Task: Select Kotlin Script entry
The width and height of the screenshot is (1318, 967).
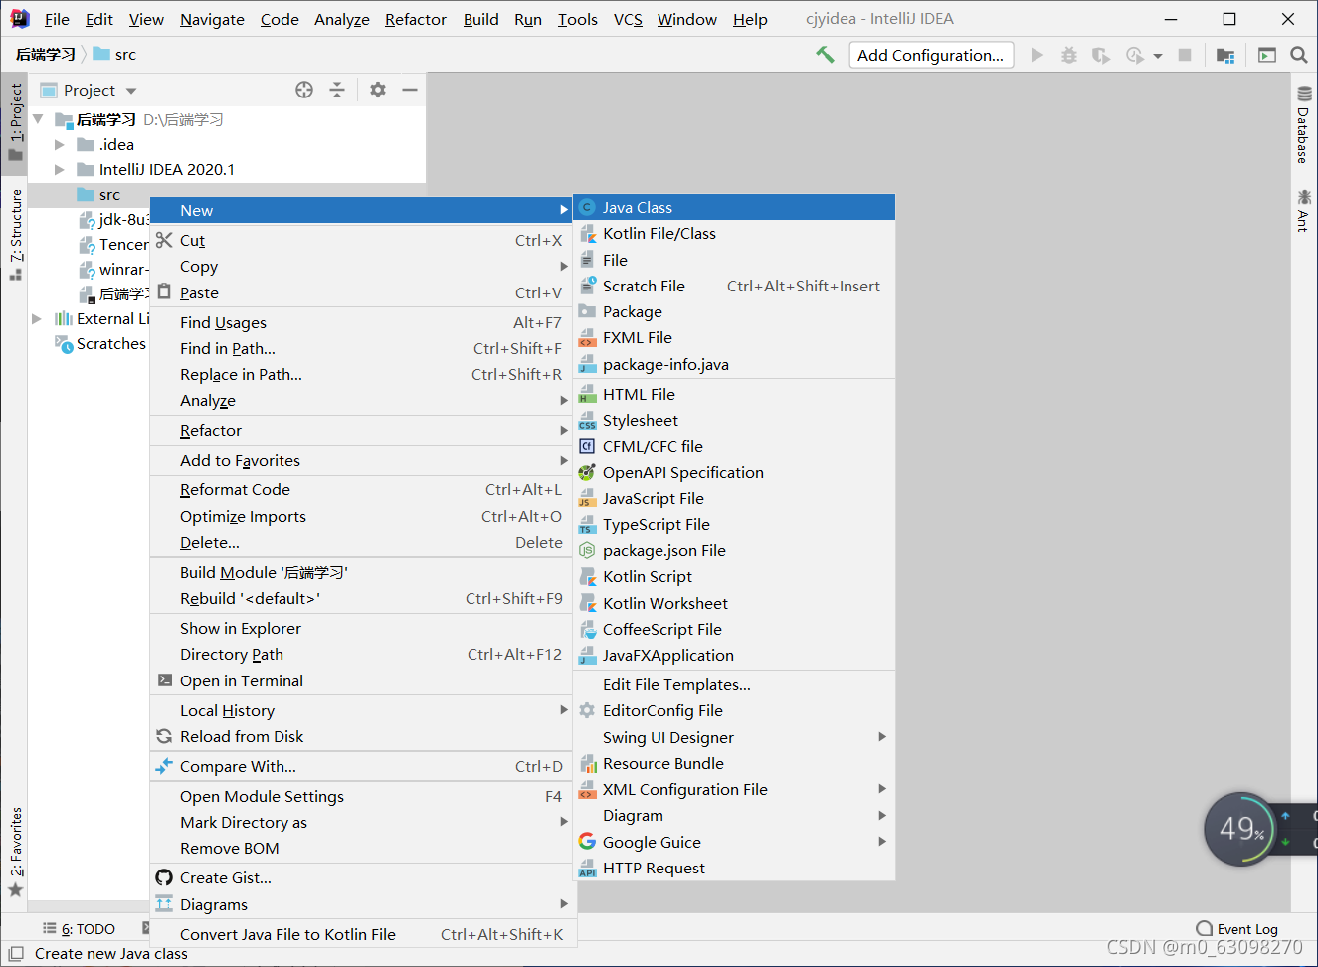Action: [734, 576]
